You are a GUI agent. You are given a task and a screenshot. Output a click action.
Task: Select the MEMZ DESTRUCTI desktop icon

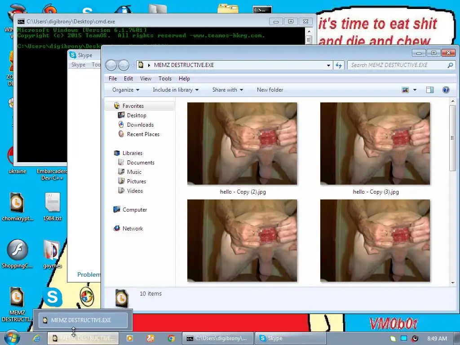coord(18,304)
